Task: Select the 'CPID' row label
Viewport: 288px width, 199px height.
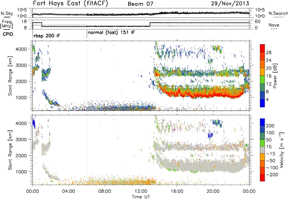Action: pos(8,34)
